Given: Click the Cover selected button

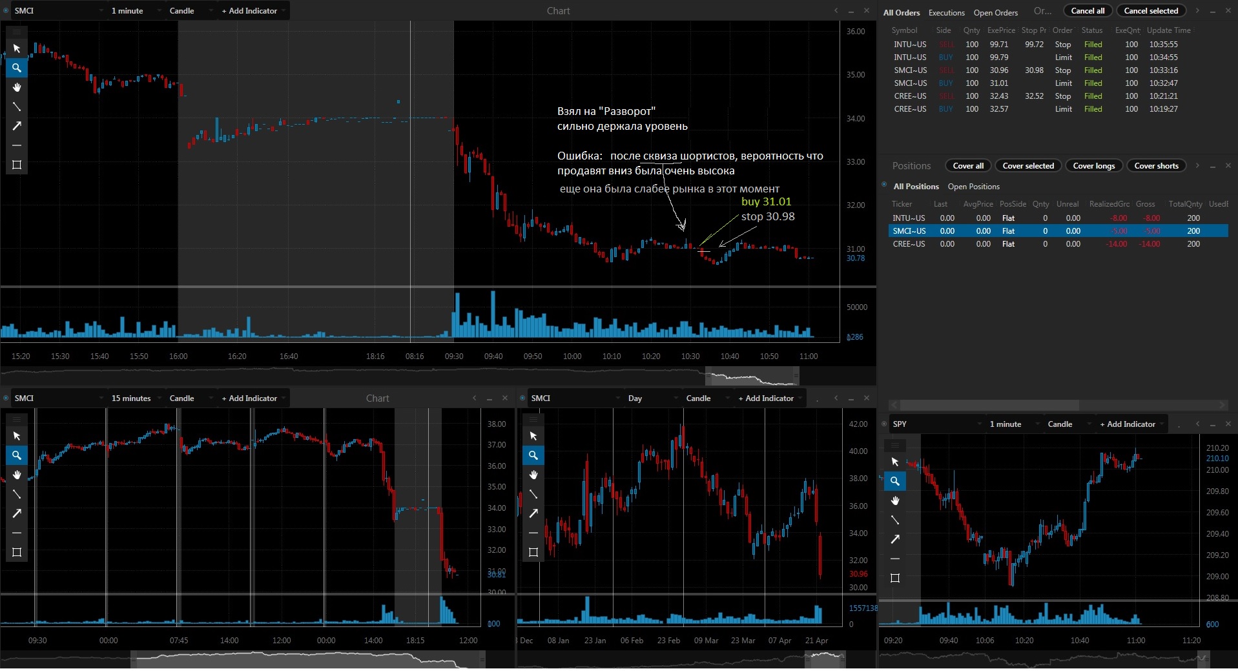Looking at the screenshot, I should coord(1028,165).
